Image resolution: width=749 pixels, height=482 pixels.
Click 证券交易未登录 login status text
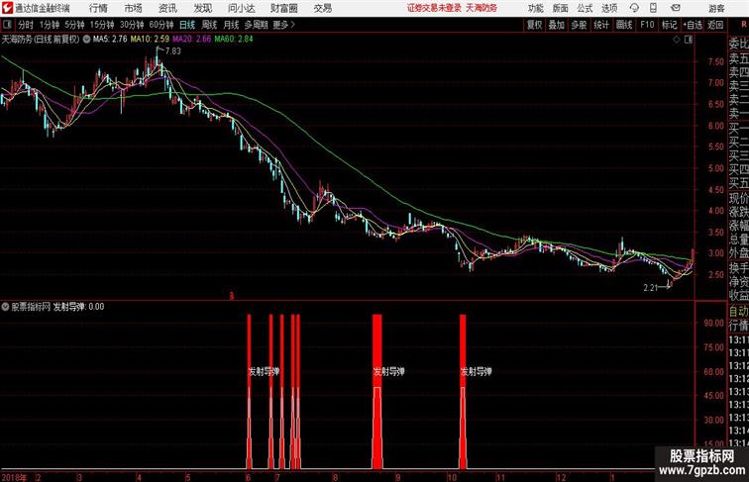click(434, 8)
